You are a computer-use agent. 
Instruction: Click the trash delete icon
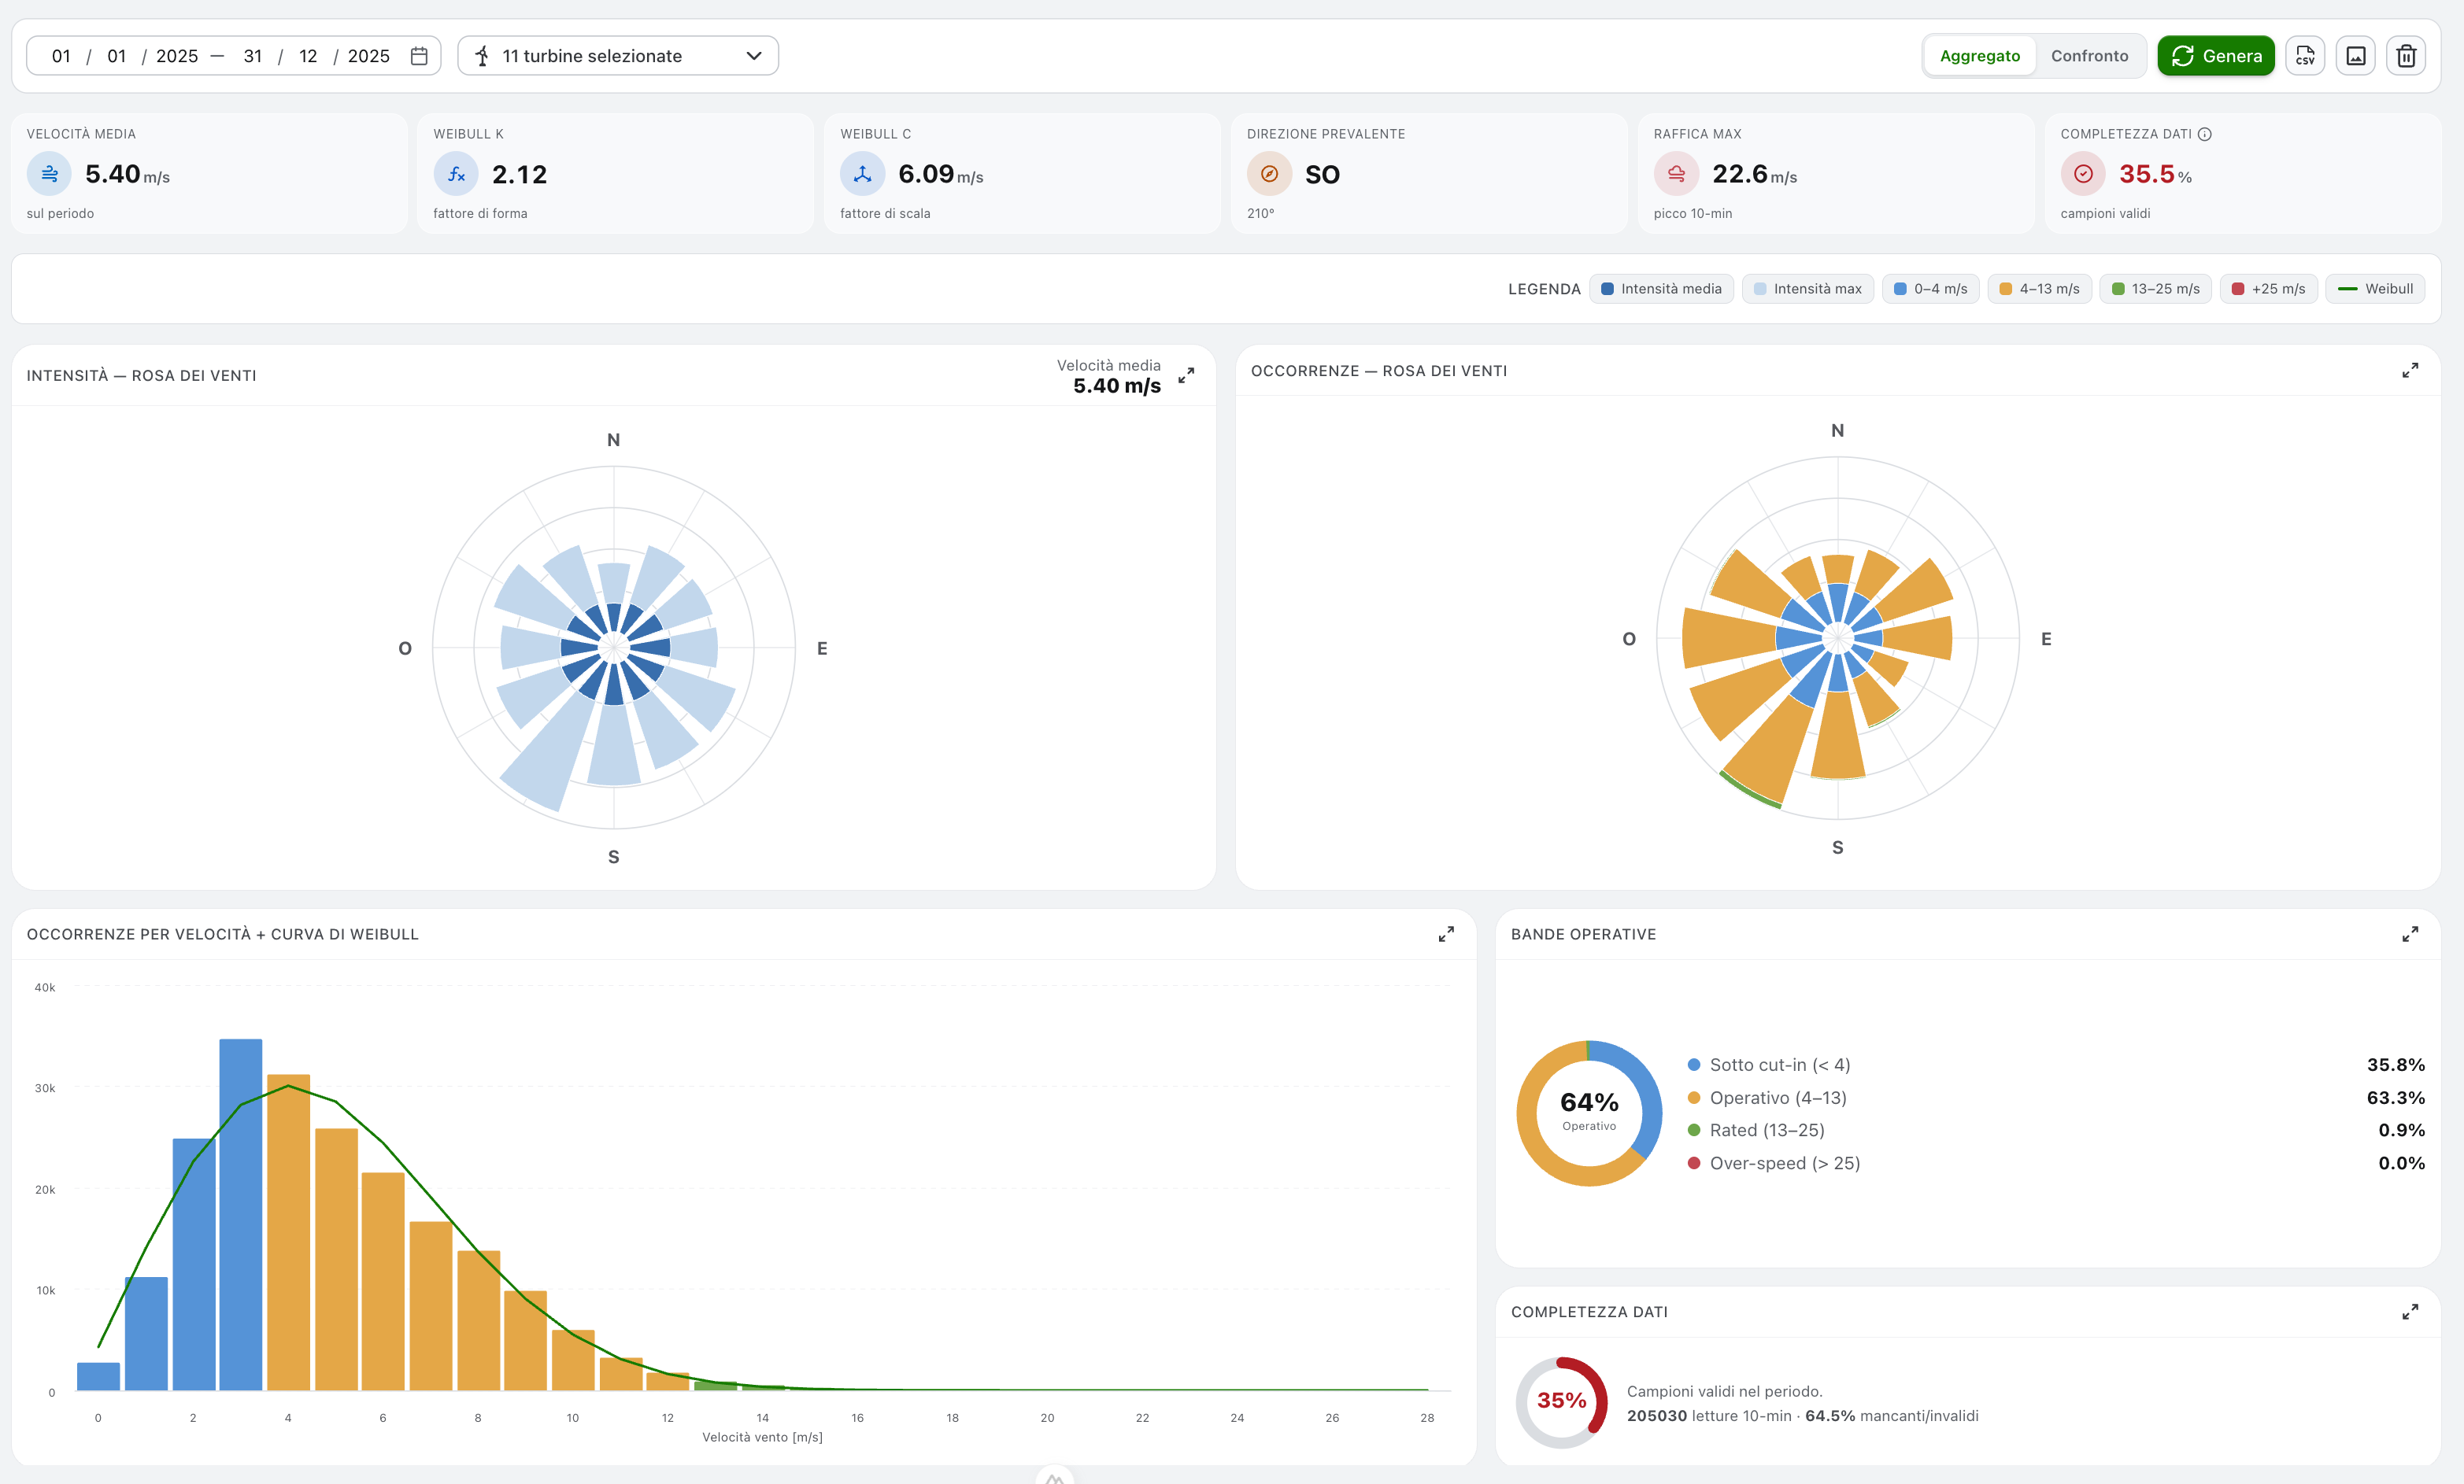tap(2406, 56)
